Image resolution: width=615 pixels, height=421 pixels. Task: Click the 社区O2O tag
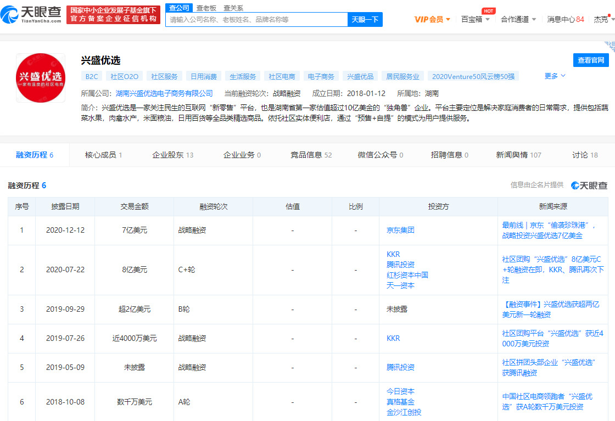coord(124,76)
